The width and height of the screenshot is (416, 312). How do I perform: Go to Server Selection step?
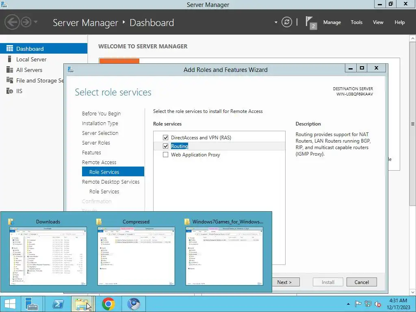click(x=100, y=133)
